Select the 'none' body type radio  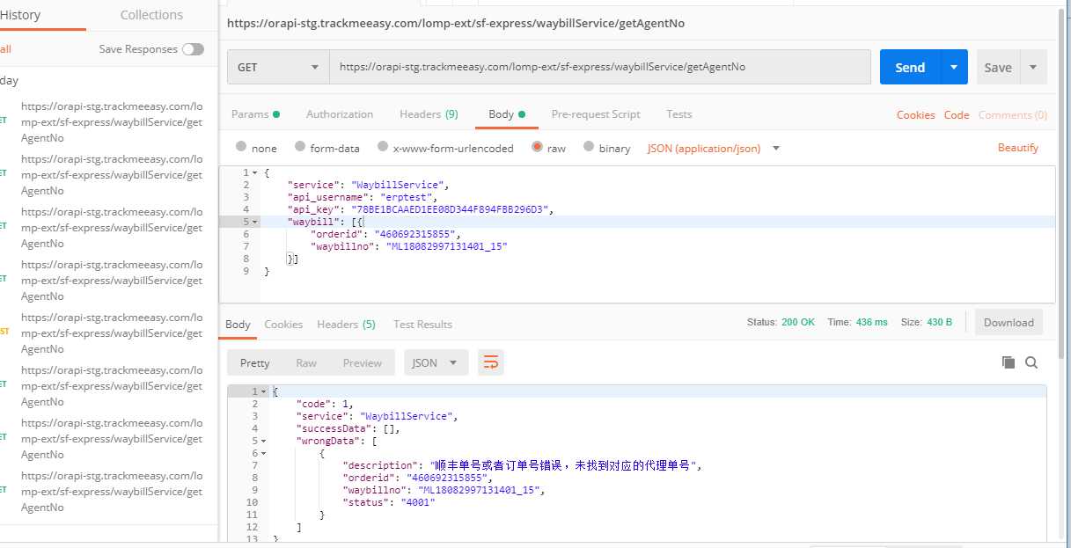[x=241, y=147]
